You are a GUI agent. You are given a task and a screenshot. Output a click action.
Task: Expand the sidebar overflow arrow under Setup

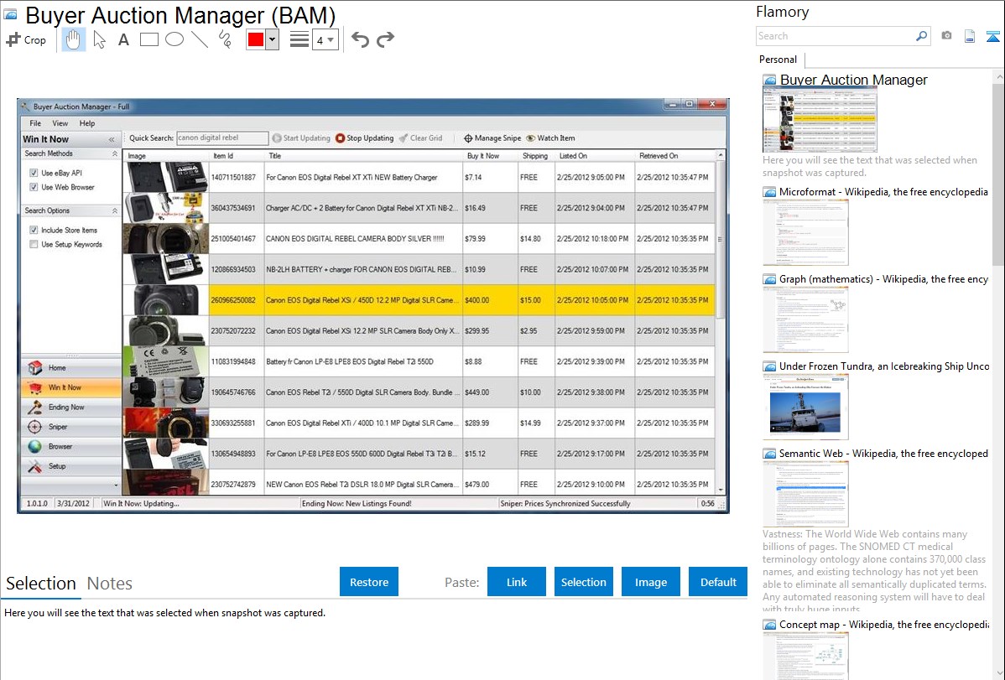tap(116, 485)
